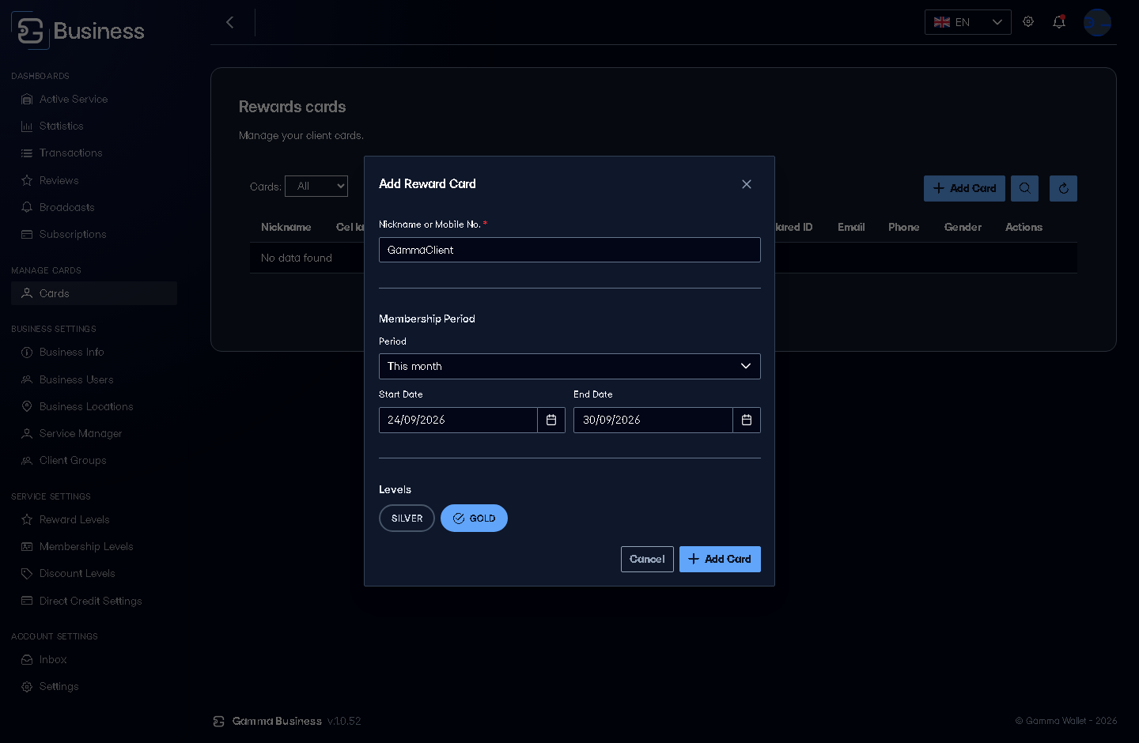Open the notifications bell

pyautogui.click(x=1059, y=22)
